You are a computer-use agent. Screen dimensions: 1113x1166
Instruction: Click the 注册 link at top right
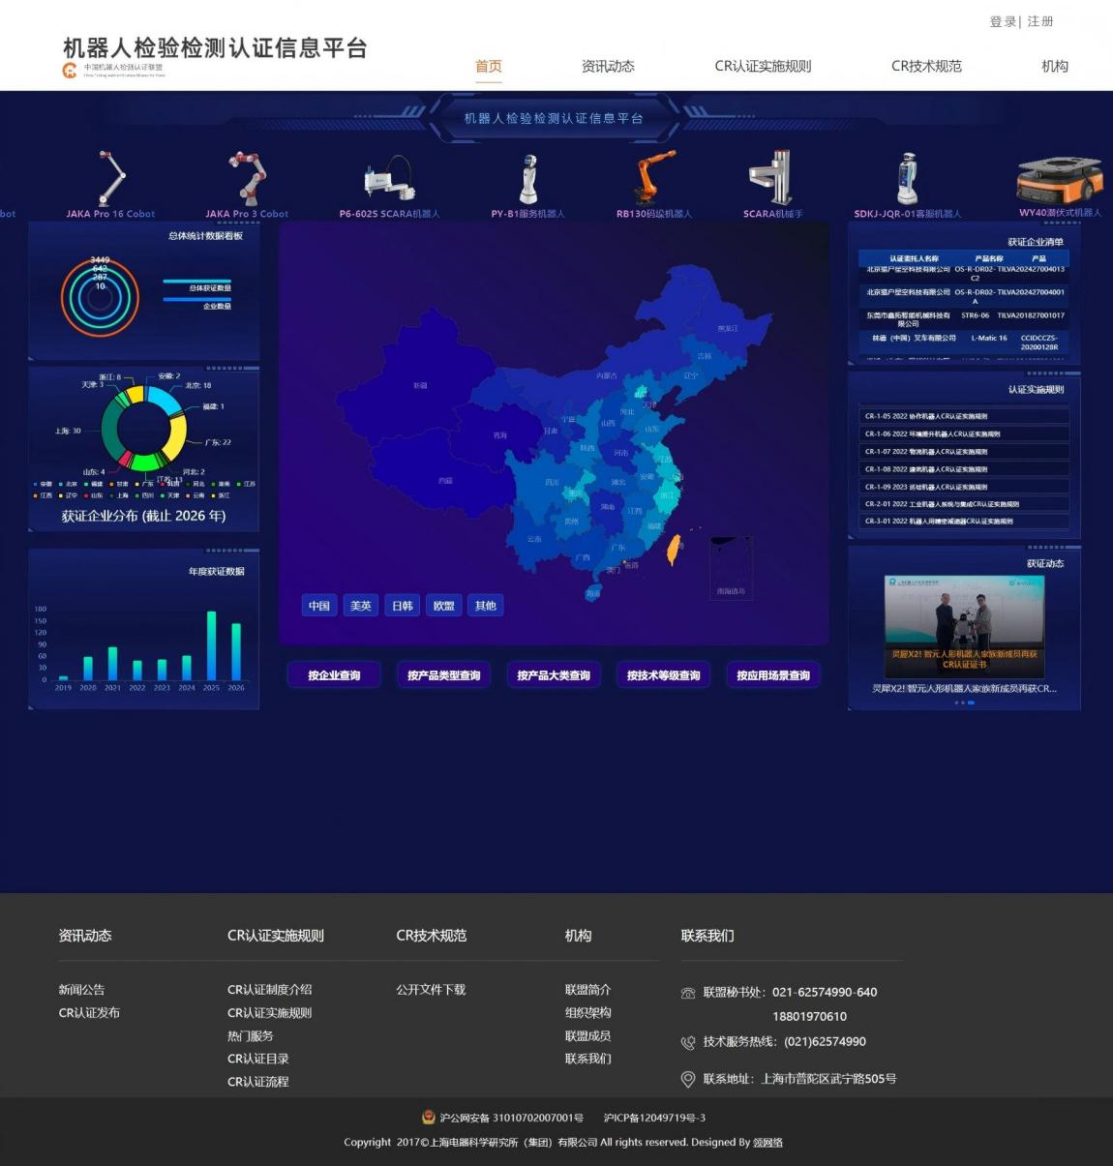(x=1040, y=21)
